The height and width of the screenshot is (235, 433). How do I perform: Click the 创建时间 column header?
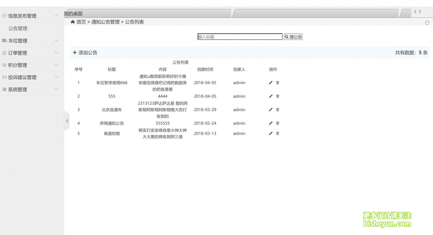(205, 69)
